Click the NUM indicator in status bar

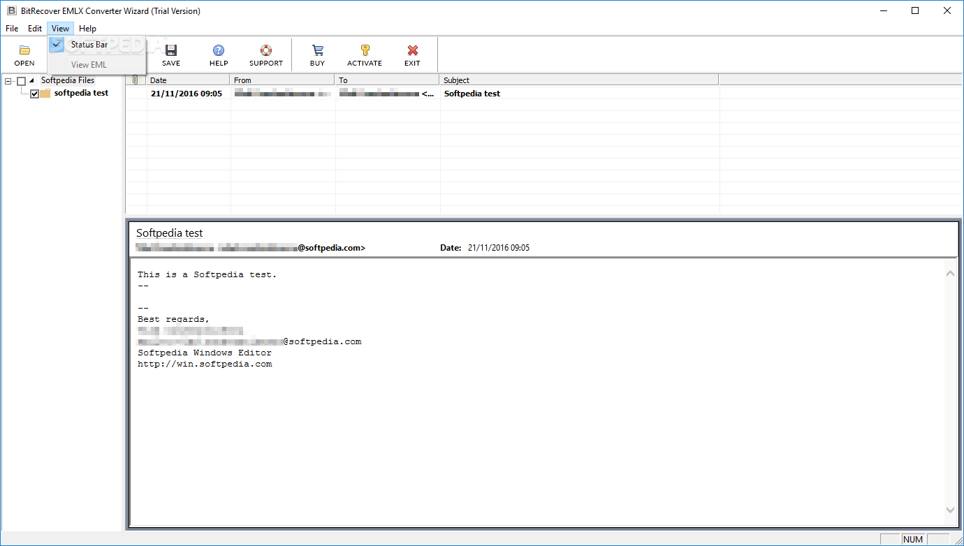pyautogui.click(x=913, y=539)
